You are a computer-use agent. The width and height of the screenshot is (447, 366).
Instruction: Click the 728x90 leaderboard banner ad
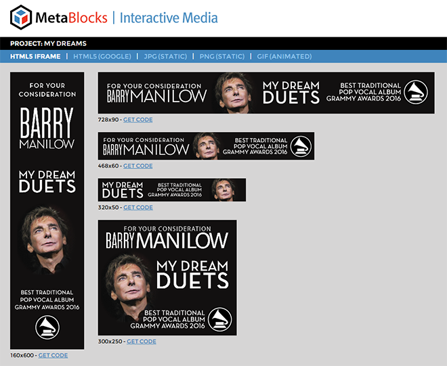pos(266,93)
